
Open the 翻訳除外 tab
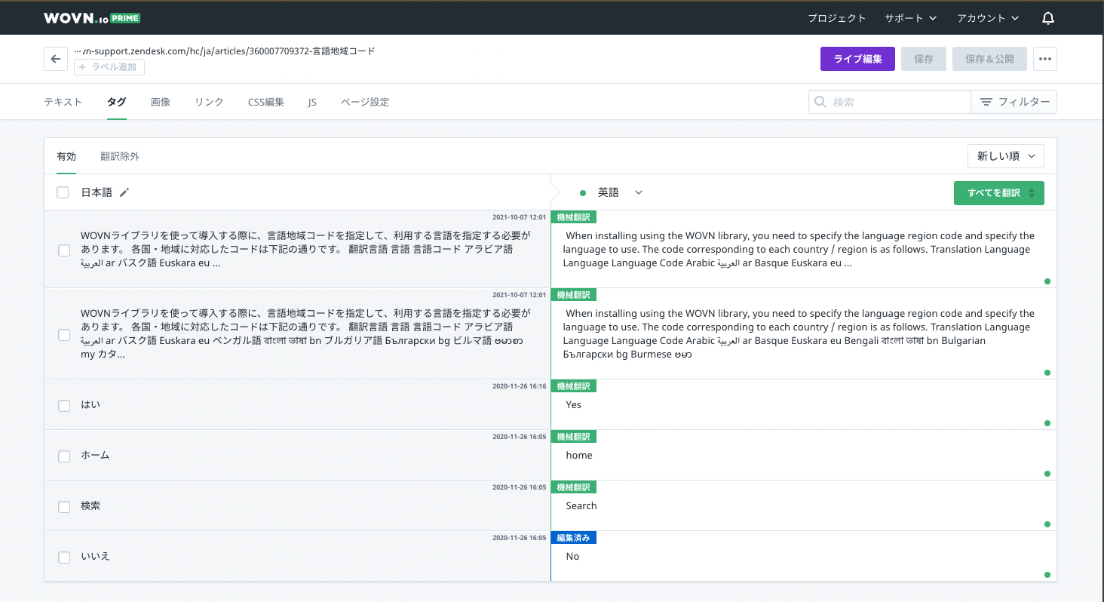pos(120,156)
